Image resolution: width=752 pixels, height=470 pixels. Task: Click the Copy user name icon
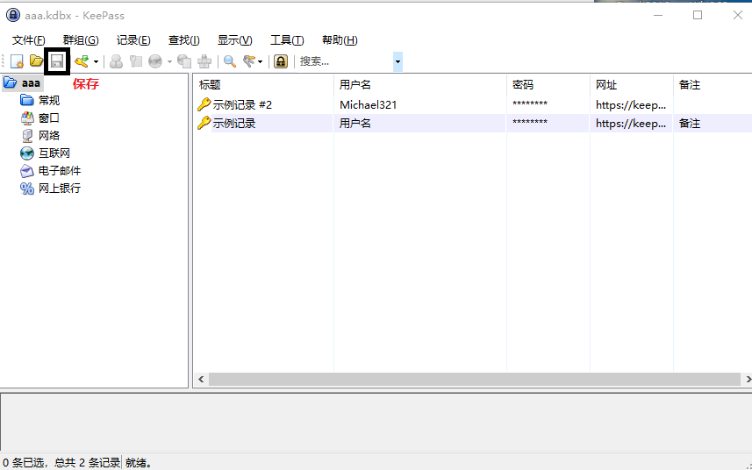pos(116,61)
